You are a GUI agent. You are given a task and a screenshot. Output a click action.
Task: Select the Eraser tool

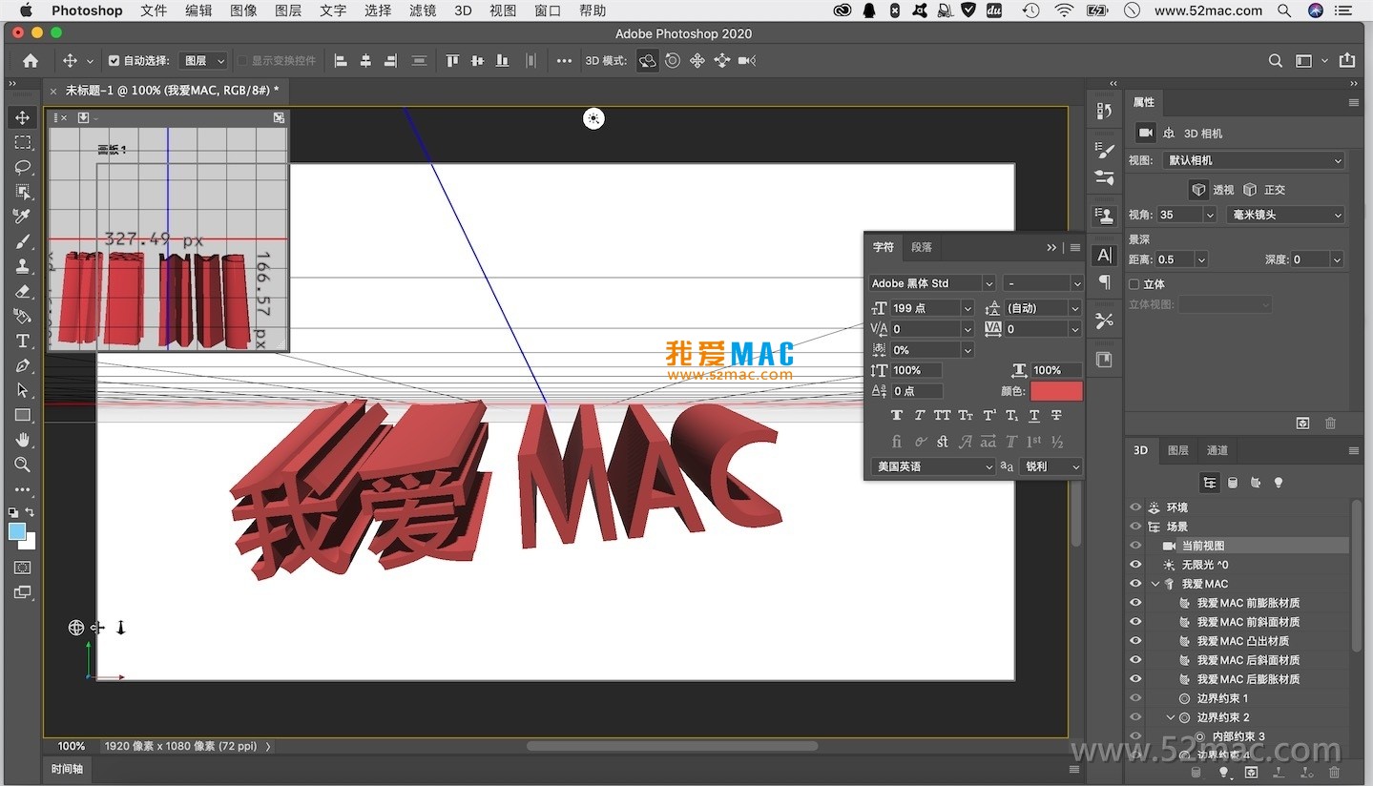click(x=22, y=291)
